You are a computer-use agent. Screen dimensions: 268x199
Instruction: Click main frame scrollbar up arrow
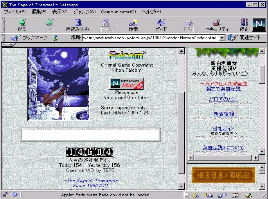[181, 51]
